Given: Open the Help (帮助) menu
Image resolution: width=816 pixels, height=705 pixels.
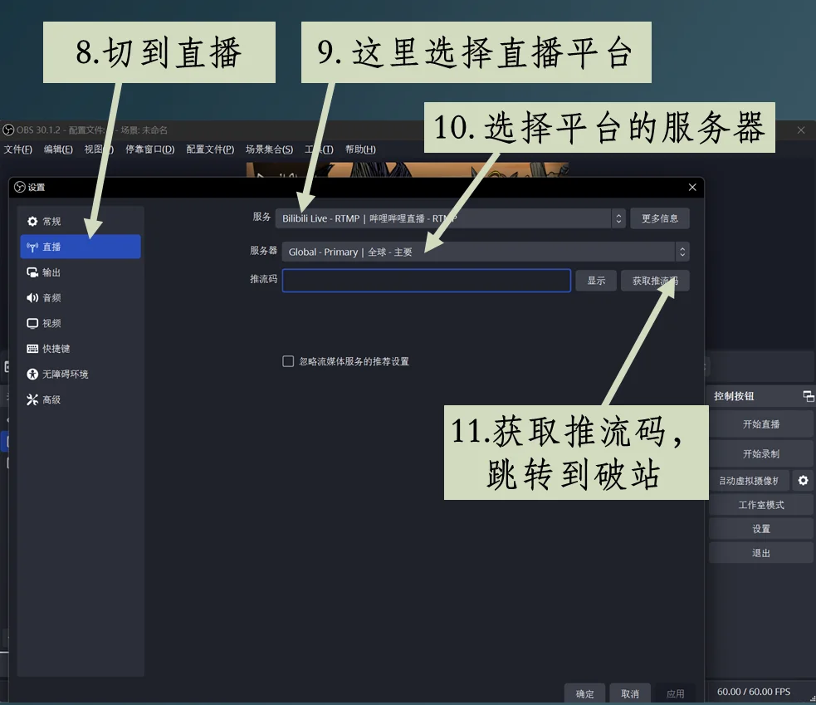Looking at the screenshot, I should (x=360, y=149).
